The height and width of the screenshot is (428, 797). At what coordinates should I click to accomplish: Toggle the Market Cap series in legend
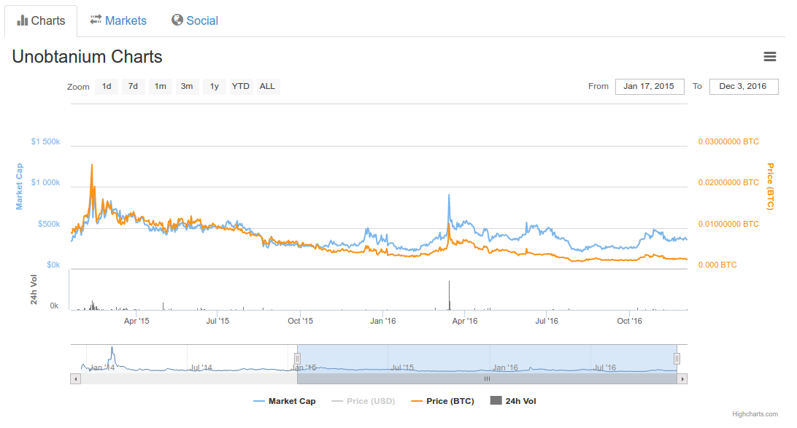(285, 401)
